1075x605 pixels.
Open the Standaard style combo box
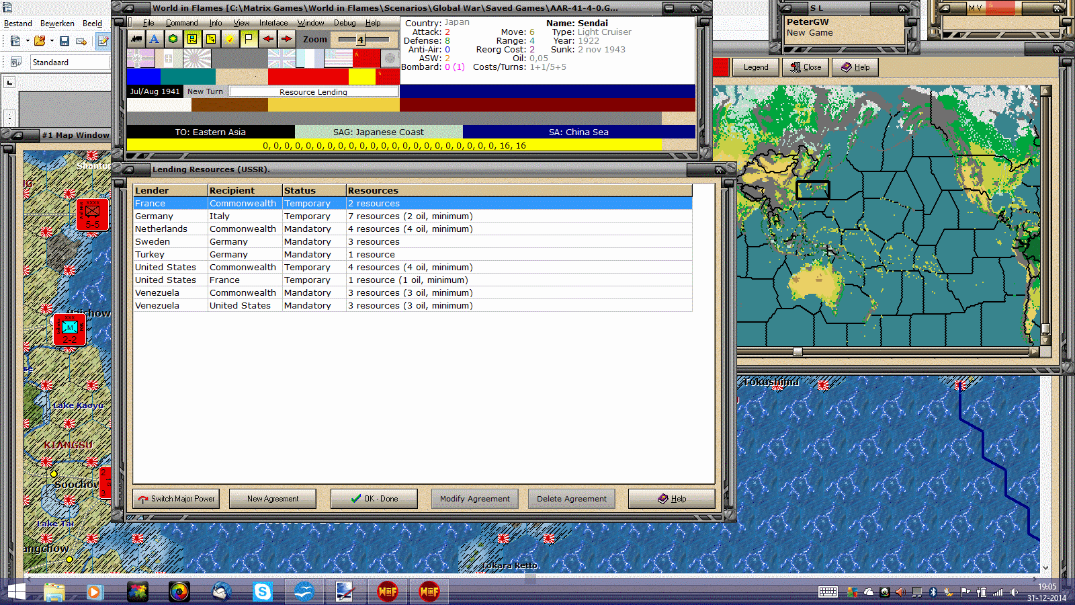pos(70,62)
